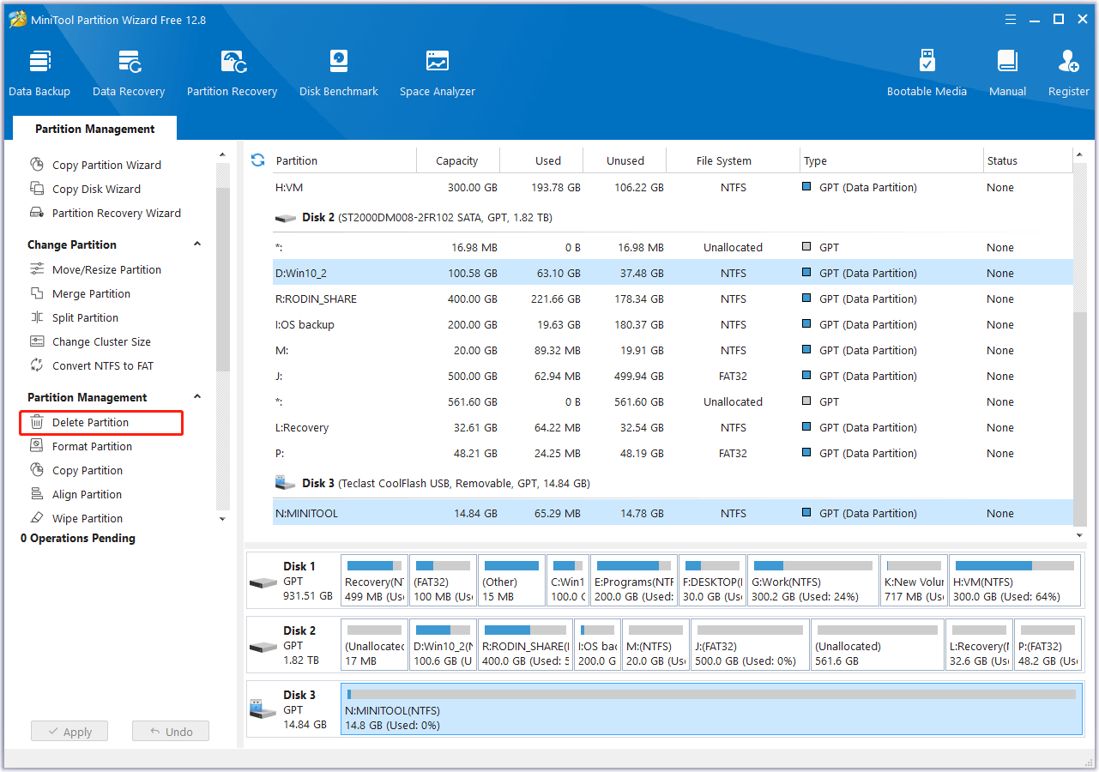This screenshot has width=1099, height=772.
Task: Select H:VM(NTFS) block in disk map
Action: [x=1015, y=581]
